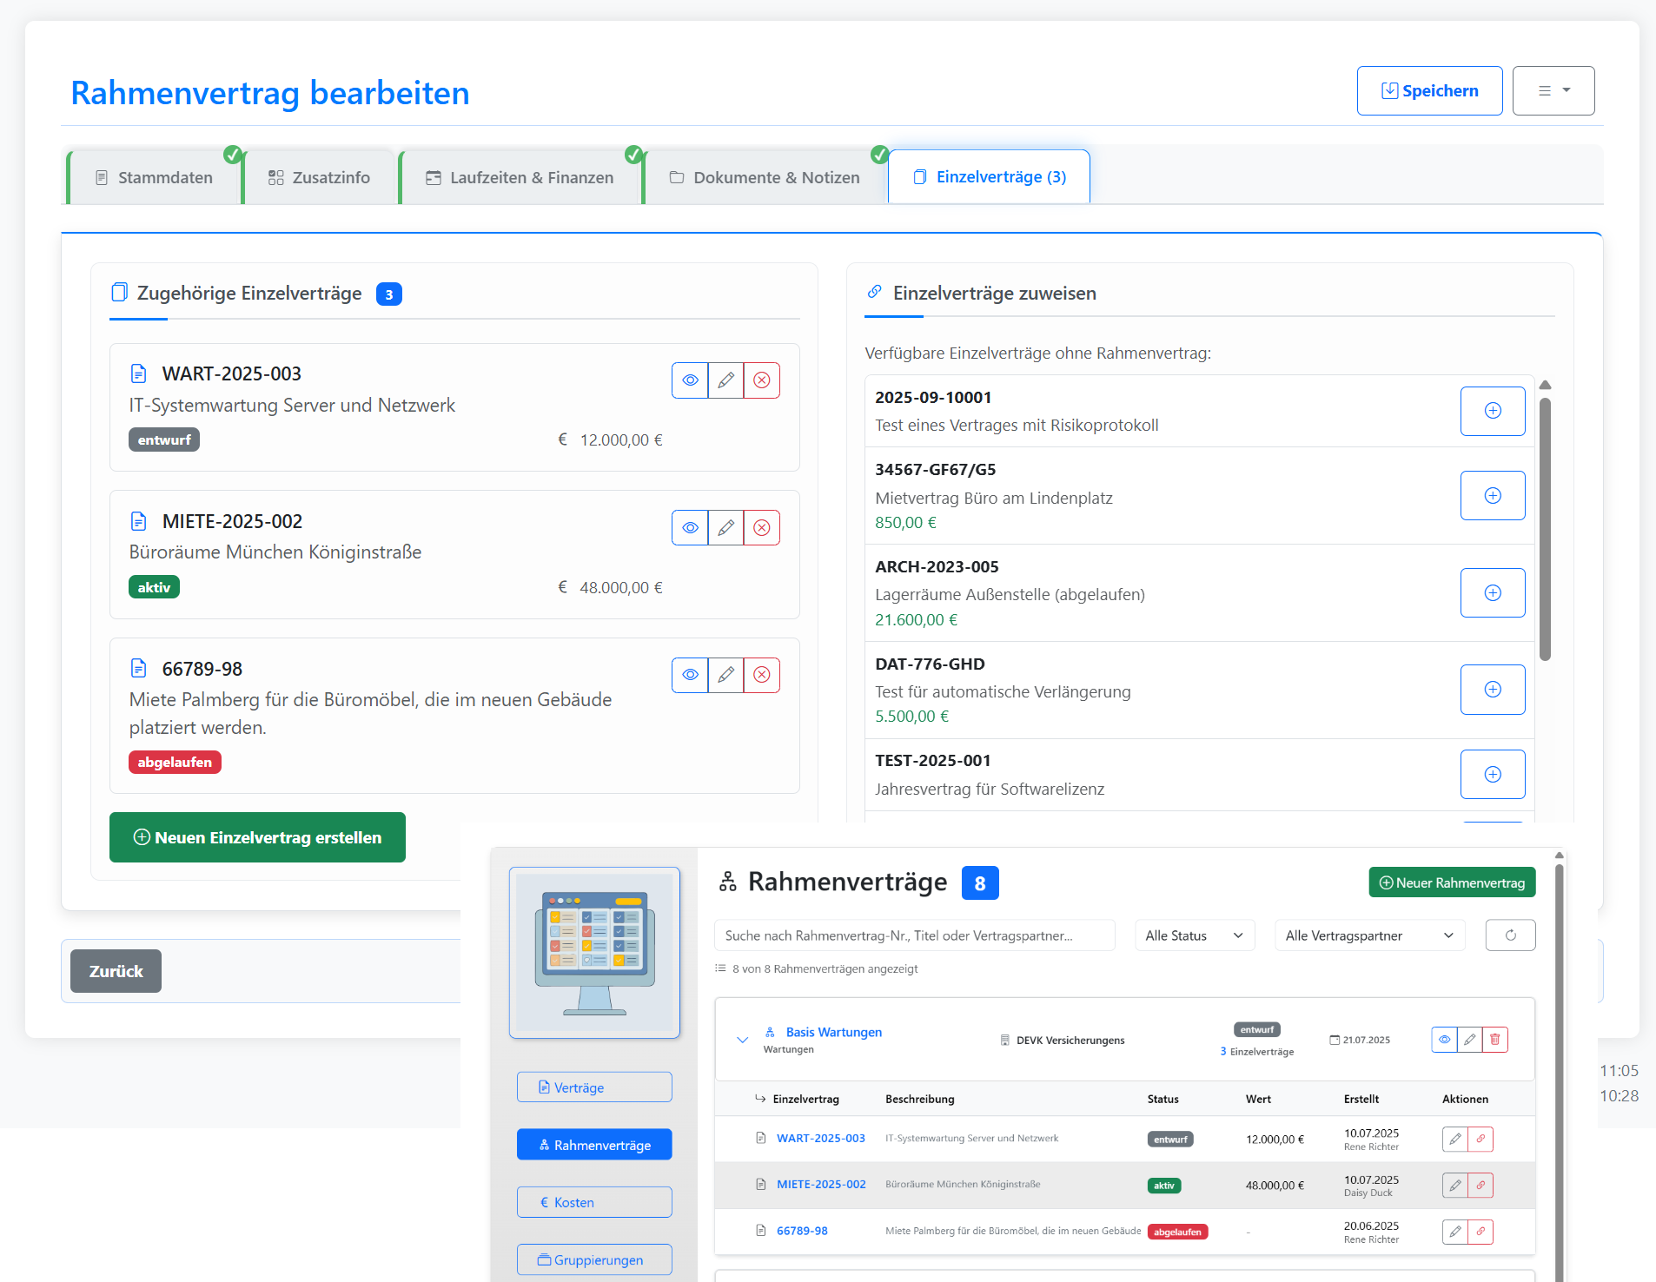Open the Alle Status dropdown

1194,935
